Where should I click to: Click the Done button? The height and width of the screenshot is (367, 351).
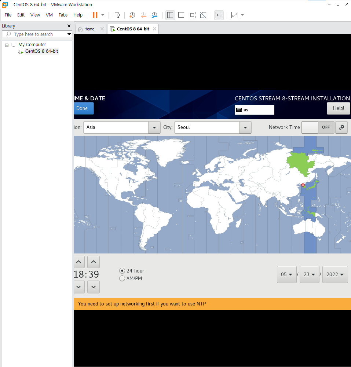point(83,108)
